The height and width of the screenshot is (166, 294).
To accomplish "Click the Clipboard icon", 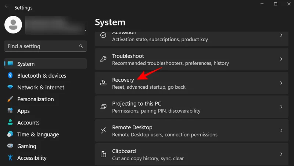I will [x=103, y=154].
